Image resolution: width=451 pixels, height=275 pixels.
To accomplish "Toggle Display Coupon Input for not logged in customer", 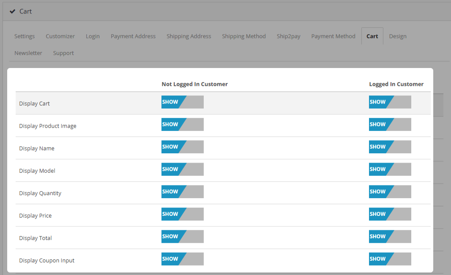I will click(x=182, y=259).
